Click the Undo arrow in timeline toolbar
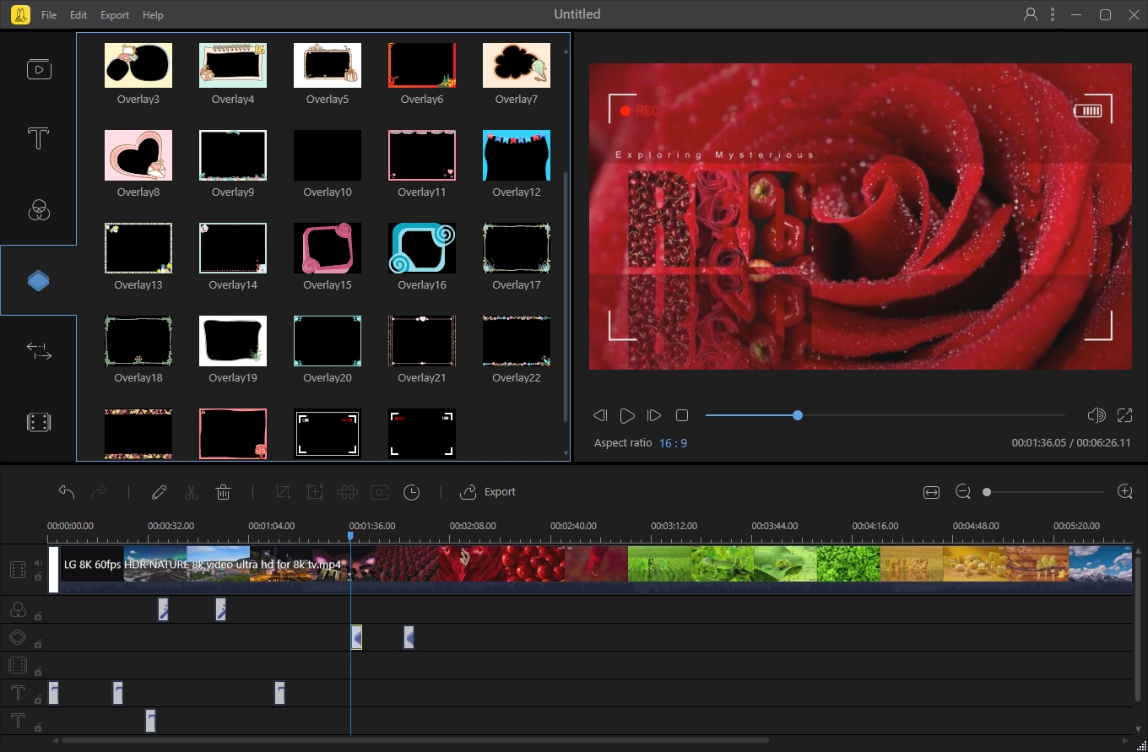 click(67, 492)
